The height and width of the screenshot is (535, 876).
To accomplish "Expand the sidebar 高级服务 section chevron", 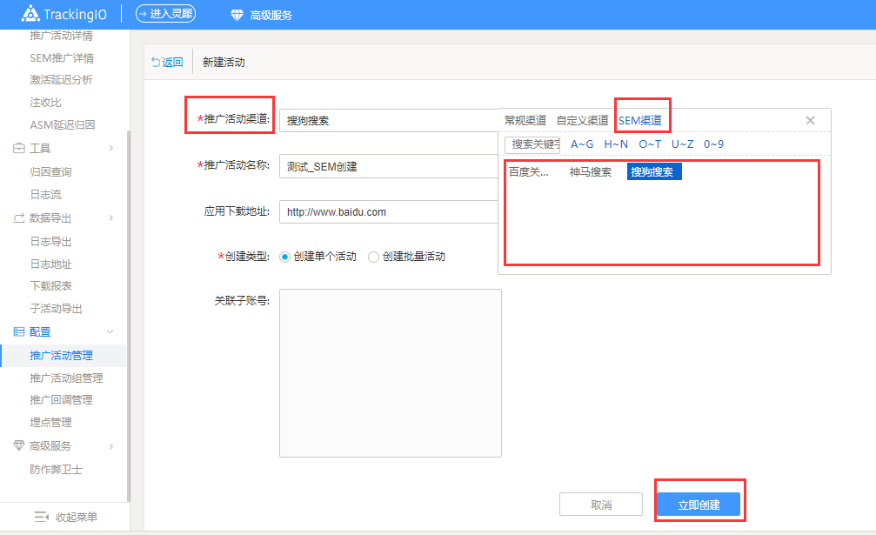I will click(111, 446).
